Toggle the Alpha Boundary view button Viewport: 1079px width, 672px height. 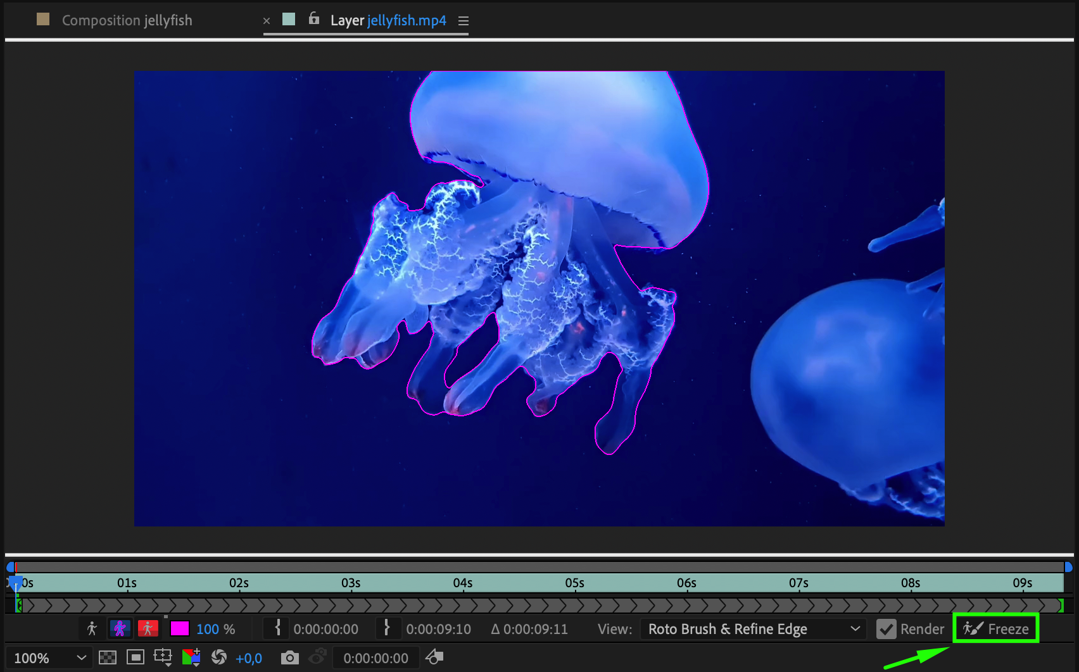120,628
